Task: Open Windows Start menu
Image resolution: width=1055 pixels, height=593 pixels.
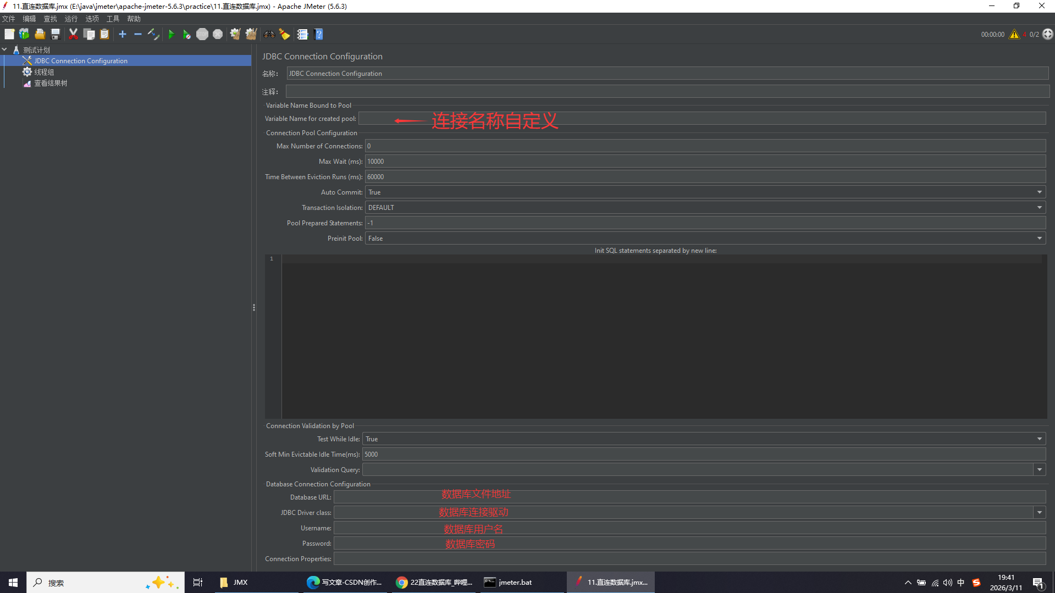Action: 13,583
